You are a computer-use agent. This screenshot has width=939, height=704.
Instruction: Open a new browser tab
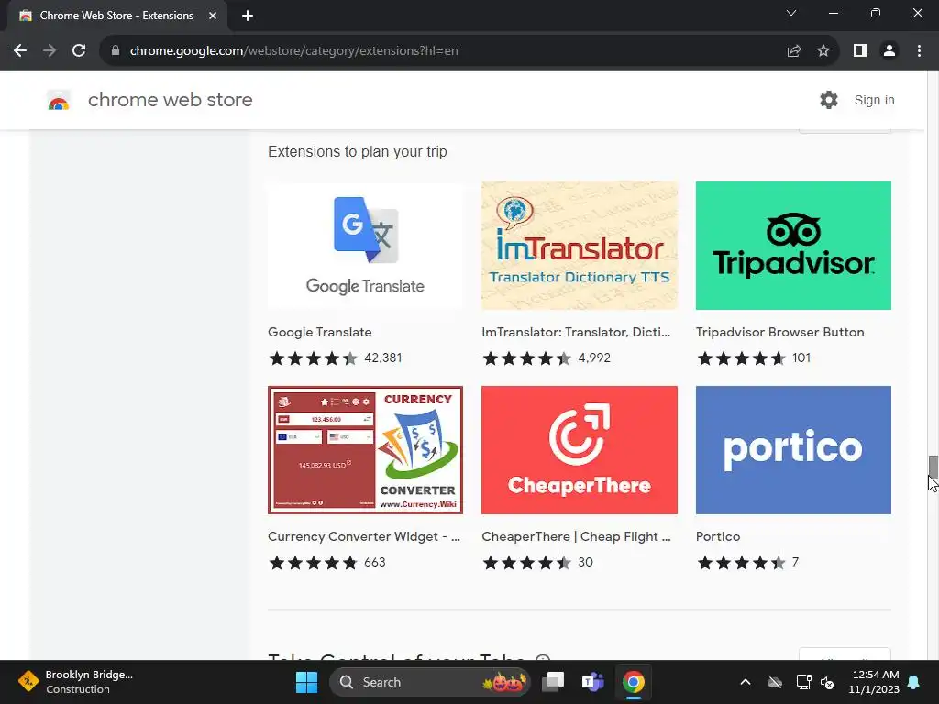click(x=248, y=16)
